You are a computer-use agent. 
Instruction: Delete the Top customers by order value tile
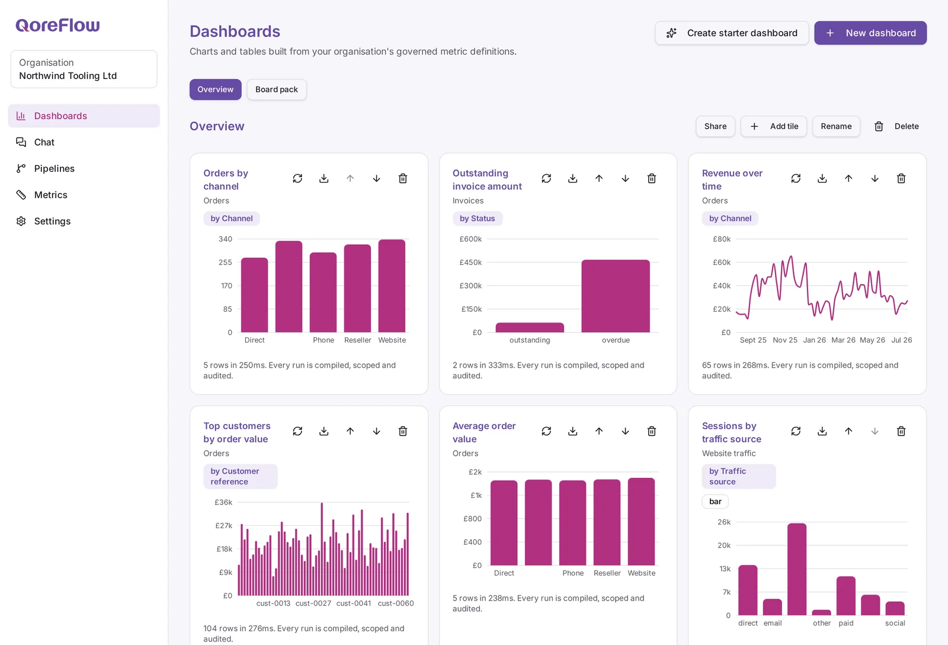403,431
